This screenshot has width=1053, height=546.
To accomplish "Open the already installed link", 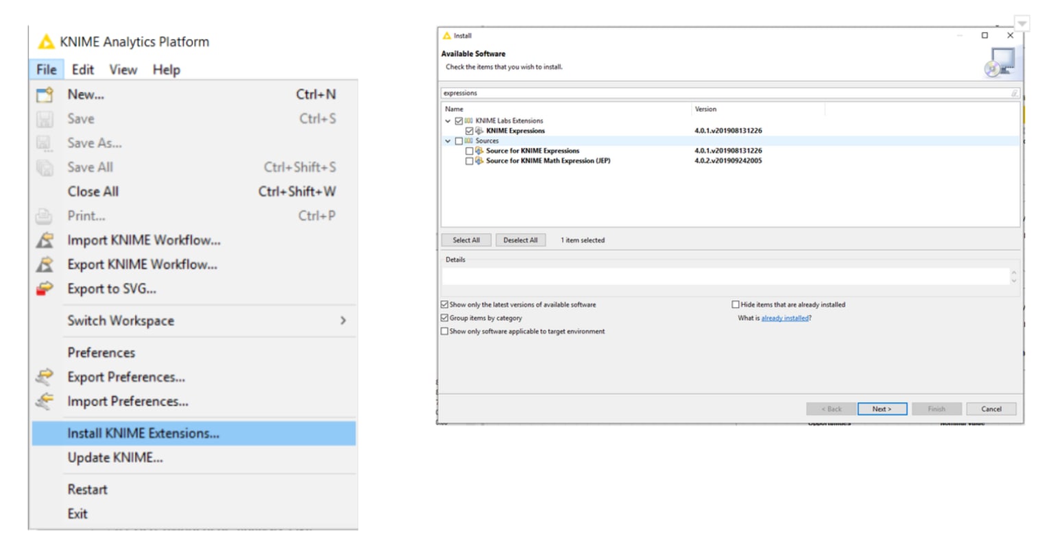I will (785, 319).
